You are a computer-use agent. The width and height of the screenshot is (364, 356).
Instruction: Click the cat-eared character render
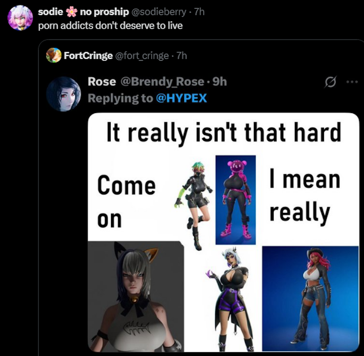[x=136, y=296]
